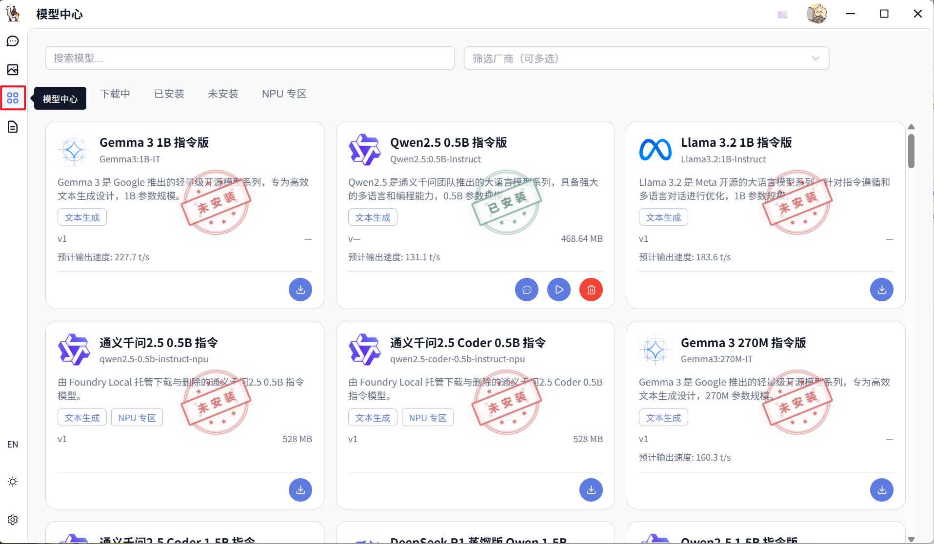Image resolution: width=934 pixels, height=544 pixels.
Task: Toggle light/dark theme with the sun icon
Action: pos(13,482)
